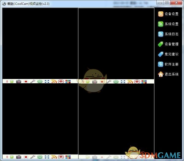
Task: Open 系统日志 system log
Action: pyautogui.click(x=168, y=34)
